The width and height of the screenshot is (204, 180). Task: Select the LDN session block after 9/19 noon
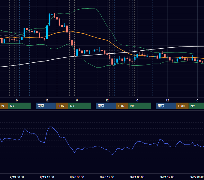pos(62,106)
